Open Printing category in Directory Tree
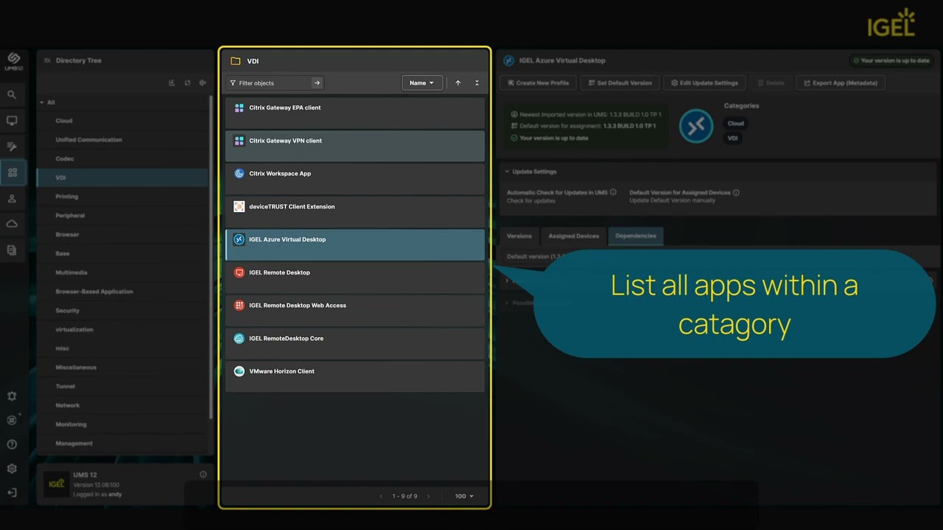This screenshot has height=530, width=943. [x=123, y=197]
